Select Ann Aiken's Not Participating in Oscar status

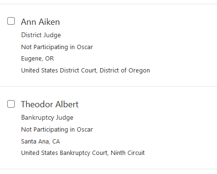(x=57, y=47)
